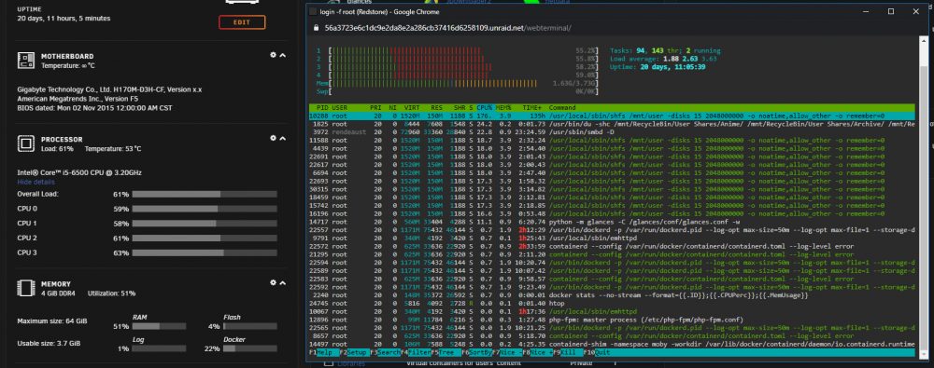Select the emhttpd process row PID 9791

coord(612,238)
